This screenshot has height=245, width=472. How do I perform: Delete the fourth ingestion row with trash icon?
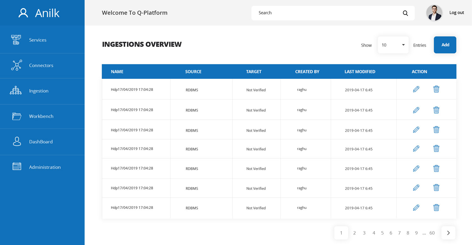click(x=436, y=148)
